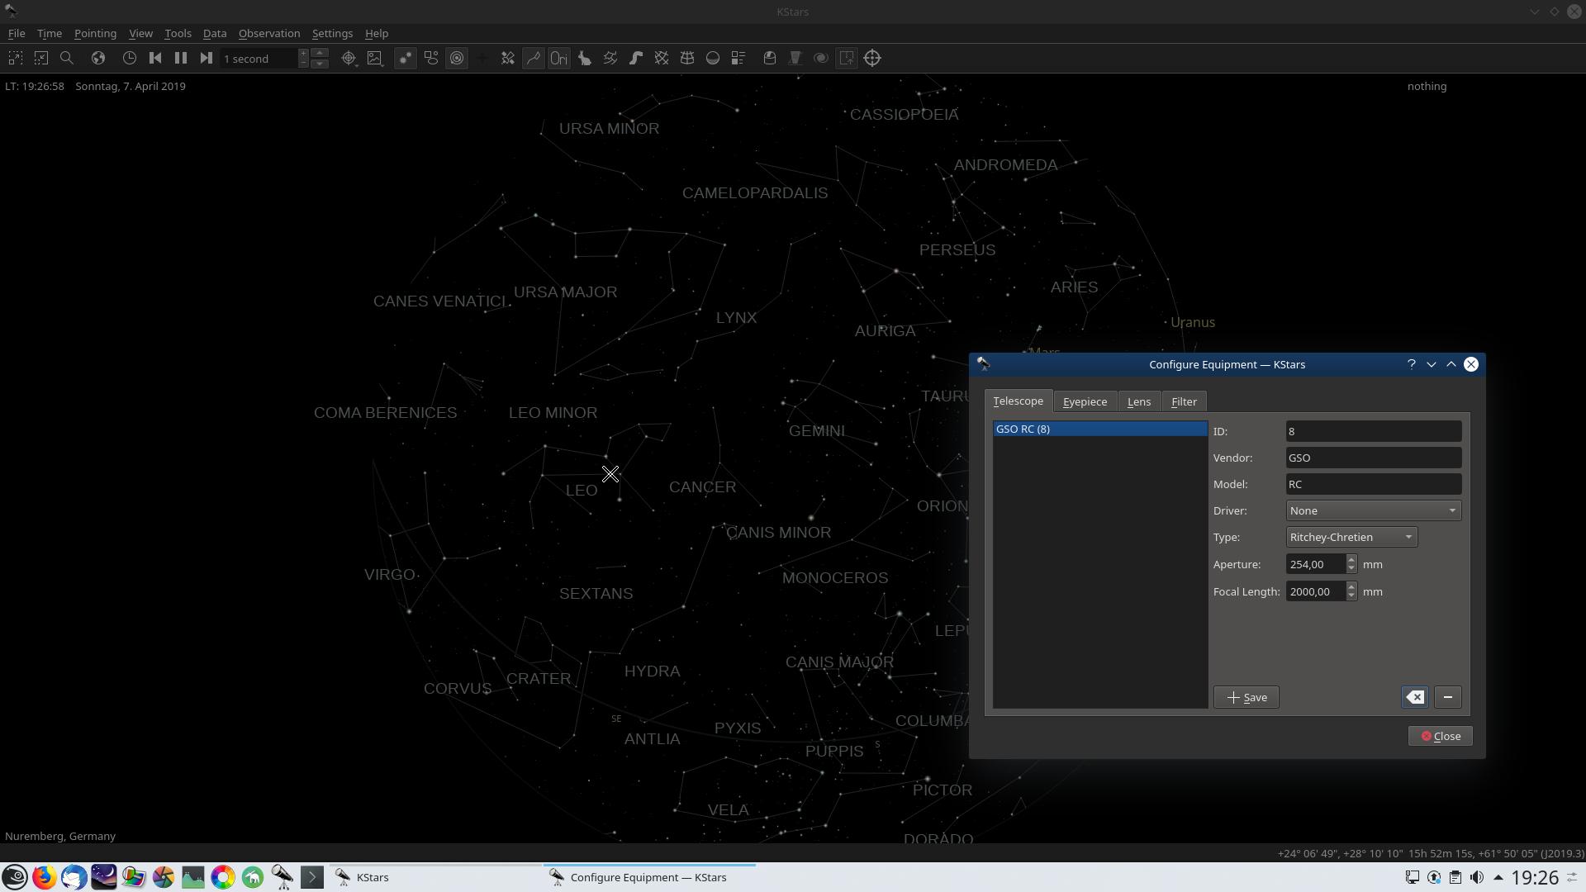The width and height of the screenshot is (1586, 892).
Task: Open the geographic location globe icon
Action: pyautogui.click(x=98, y=58)
